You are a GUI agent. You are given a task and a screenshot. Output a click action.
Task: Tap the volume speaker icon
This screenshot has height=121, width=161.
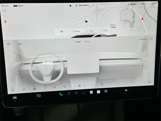pos(127,90)
